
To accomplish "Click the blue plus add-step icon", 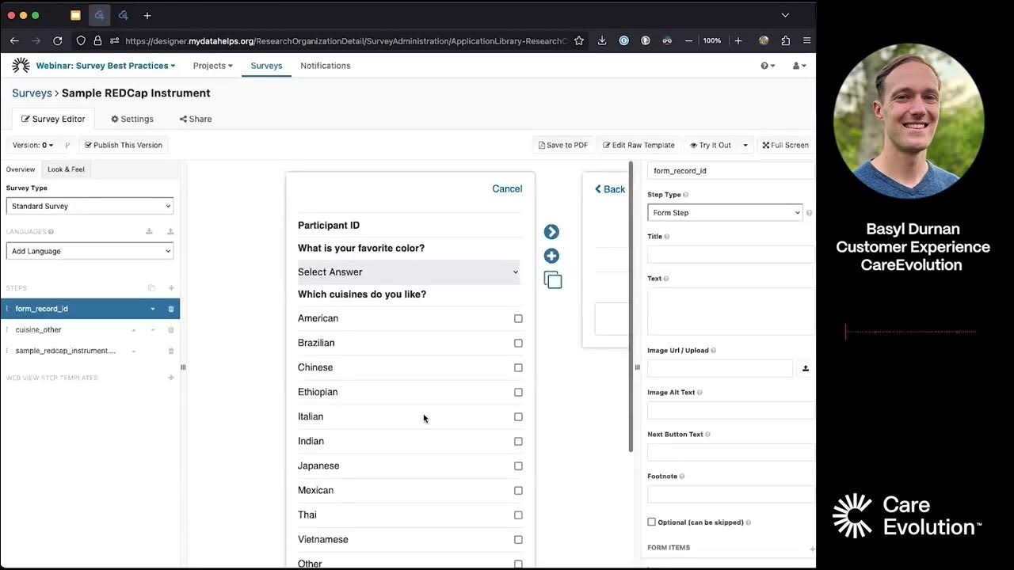I will (551, 256).
